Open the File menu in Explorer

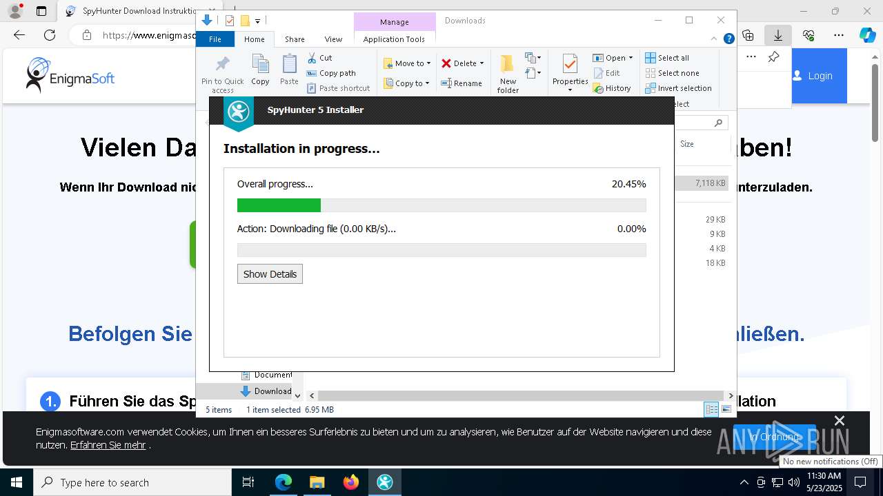pos(215,39)
